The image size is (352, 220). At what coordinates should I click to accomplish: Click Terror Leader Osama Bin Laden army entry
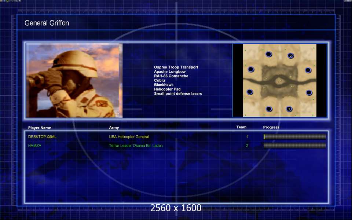pyautogui.click(x=136, y=146)
